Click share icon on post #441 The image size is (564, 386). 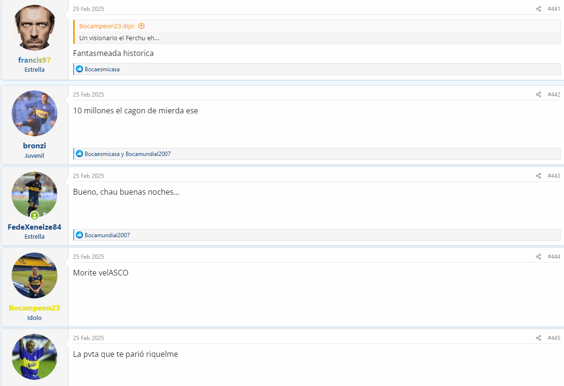(x=539, y=9)
